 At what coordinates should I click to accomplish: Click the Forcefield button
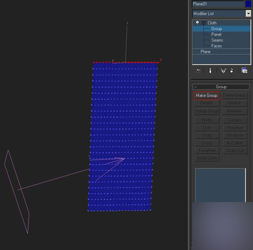click(x=207, y=151)
